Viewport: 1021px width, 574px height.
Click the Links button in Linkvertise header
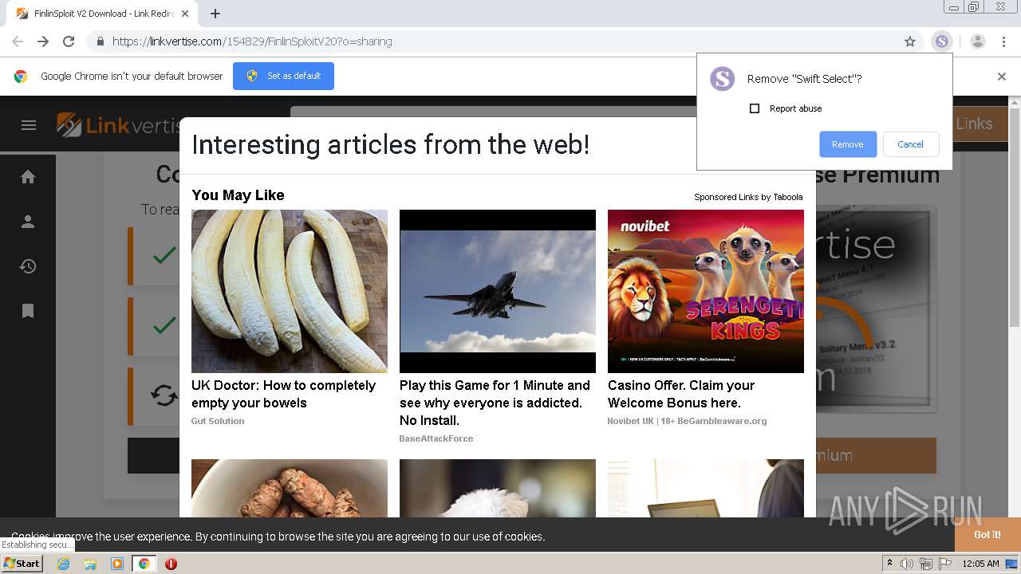click(975, 124)
